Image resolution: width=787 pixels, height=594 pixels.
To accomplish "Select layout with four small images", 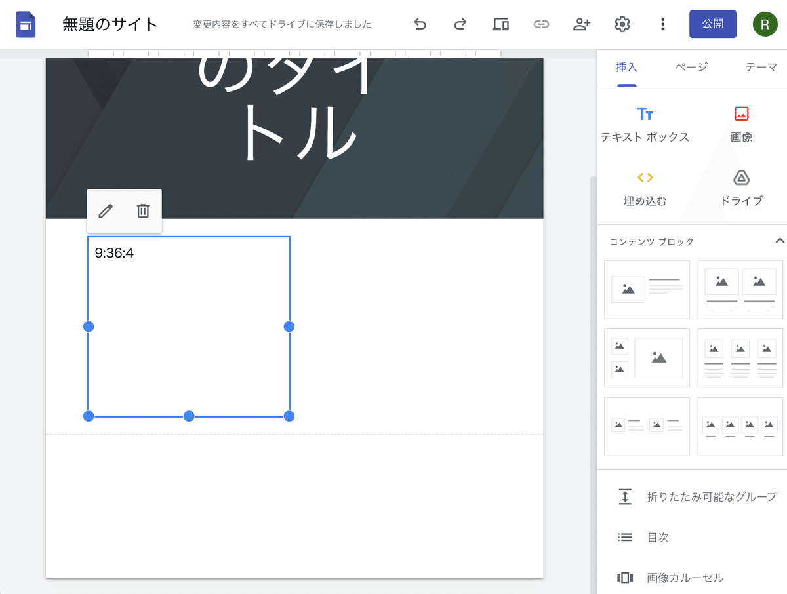I will [740, 426].
